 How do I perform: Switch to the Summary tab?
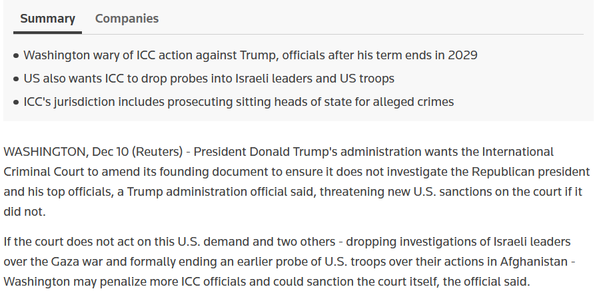point(47,19)
